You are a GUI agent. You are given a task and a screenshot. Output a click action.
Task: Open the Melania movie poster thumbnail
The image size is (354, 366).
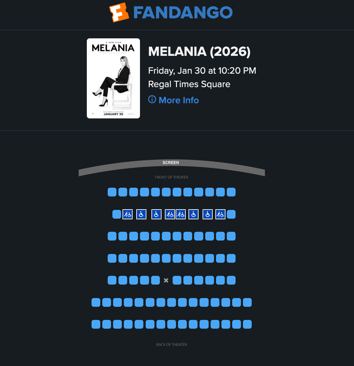(x=113, y=78)
